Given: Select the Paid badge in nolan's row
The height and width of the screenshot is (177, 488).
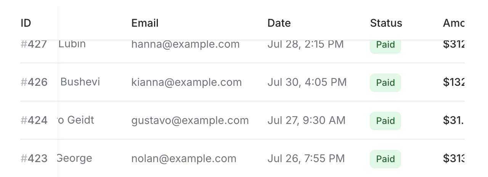Looking at the screenshot, I should pos(385,159).
